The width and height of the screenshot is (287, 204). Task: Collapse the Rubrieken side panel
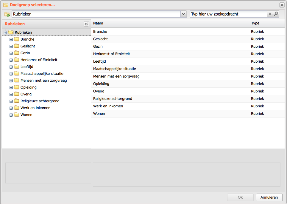pos(86,24)
